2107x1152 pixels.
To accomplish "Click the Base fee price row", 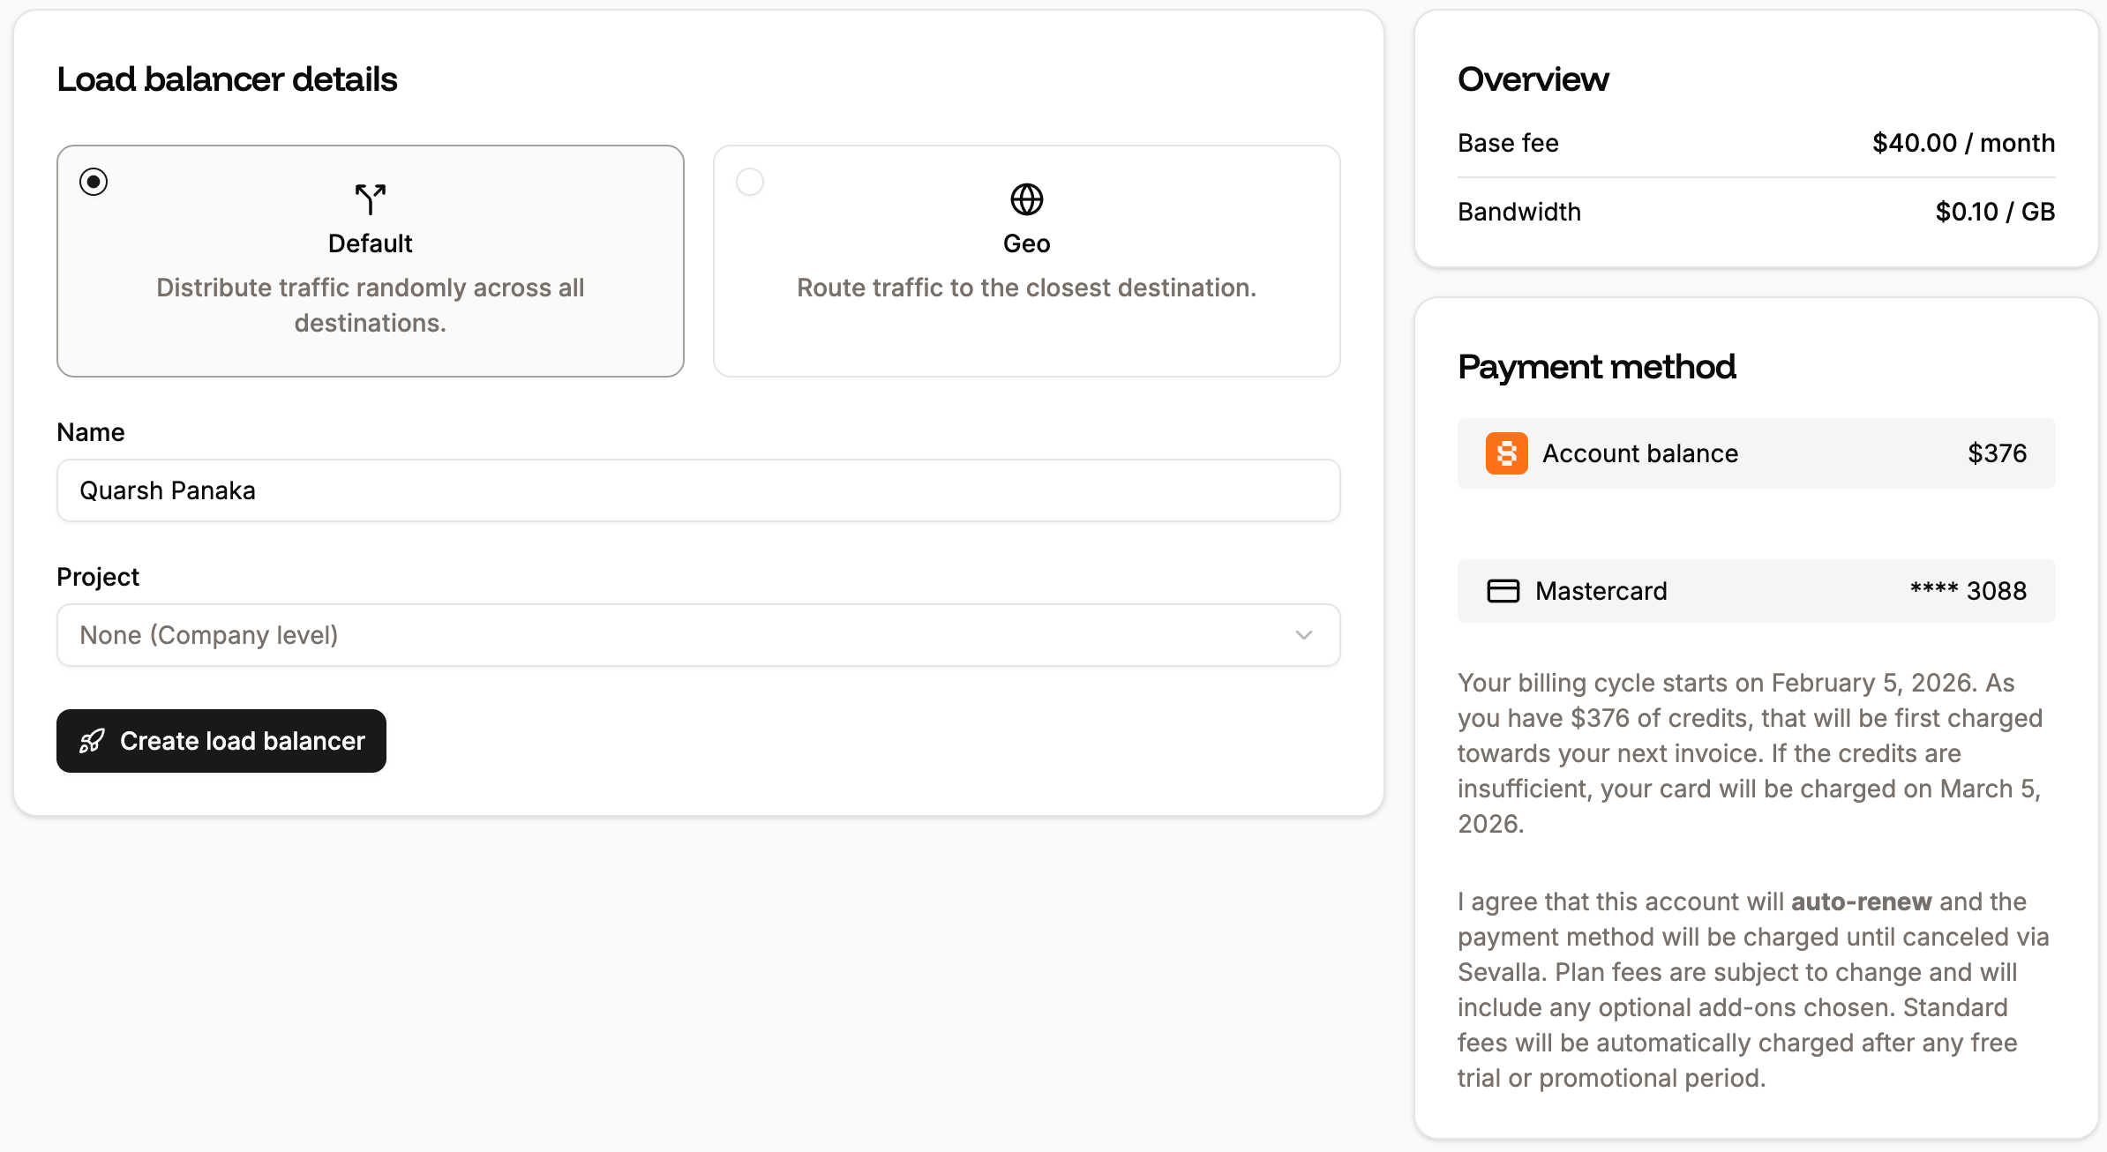I will 1756,143.
